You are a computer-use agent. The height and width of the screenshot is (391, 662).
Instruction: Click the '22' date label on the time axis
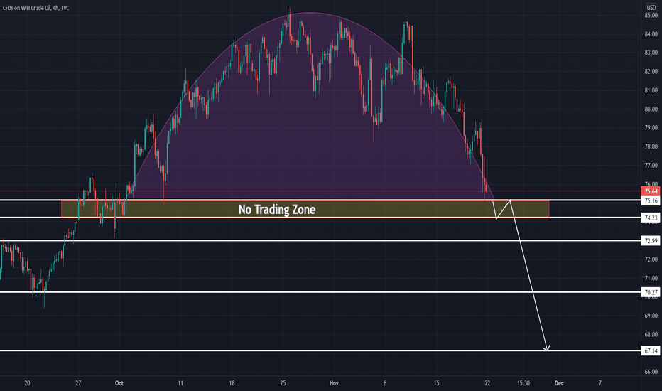(x=488, y=383)
